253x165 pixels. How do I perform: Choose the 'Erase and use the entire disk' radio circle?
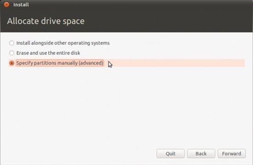pyautogui.click(x=11, y=53)
